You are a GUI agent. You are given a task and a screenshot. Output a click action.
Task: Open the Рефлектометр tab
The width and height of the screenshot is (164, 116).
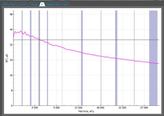click(54, 5)
